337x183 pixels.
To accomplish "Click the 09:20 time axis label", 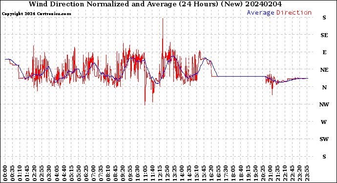I will tap(123, 173).
